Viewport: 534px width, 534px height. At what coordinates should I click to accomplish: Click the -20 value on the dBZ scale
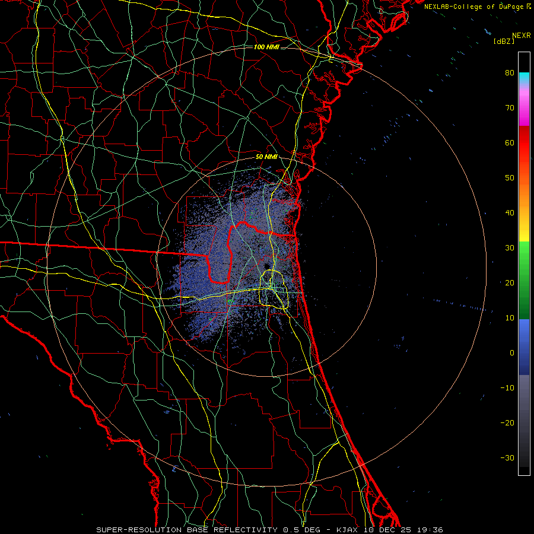tap(507, 422)
